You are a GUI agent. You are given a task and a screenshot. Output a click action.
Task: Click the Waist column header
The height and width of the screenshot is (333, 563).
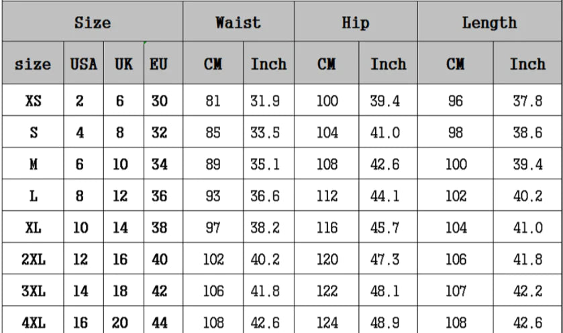pos(238,23)
